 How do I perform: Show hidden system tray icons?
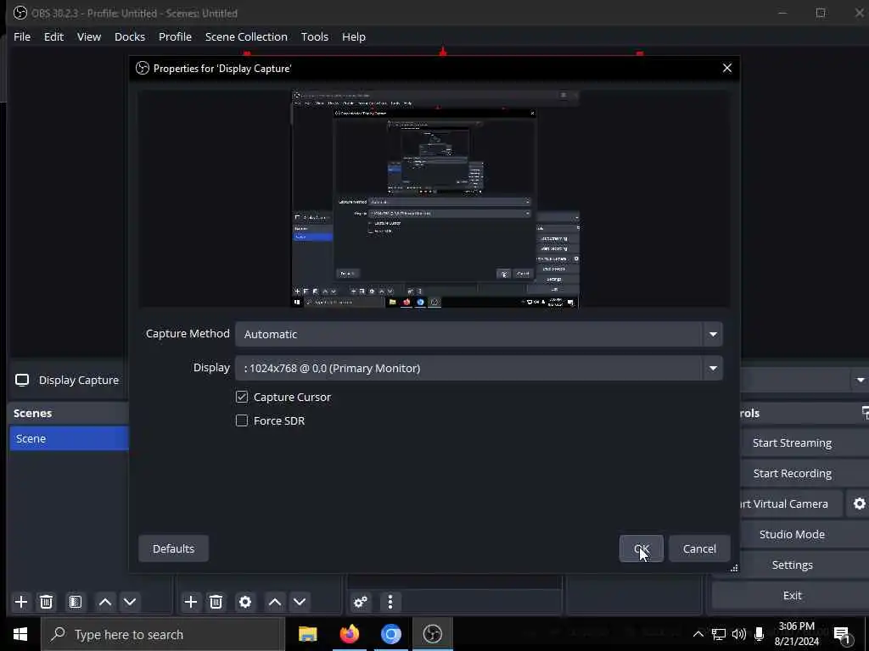coord(698,634)
